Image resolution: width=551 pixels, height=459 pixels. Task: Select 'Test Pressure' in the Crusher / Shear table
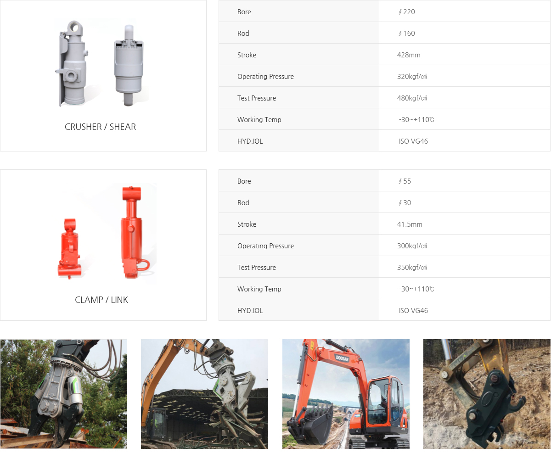(257, 98)
